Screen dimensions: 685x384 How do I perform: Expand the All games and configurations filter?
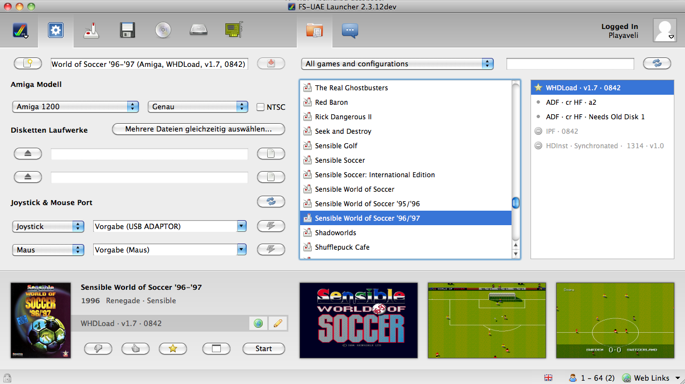tap(397, 64)
